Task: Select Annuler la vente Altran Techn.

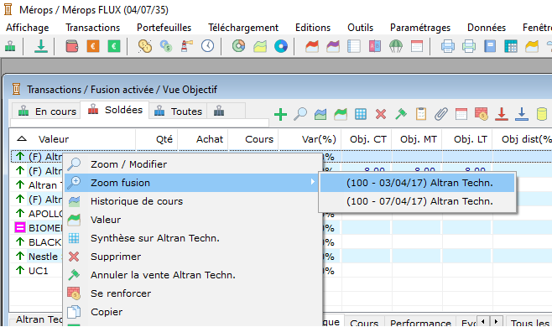Action: pos(193,275)
